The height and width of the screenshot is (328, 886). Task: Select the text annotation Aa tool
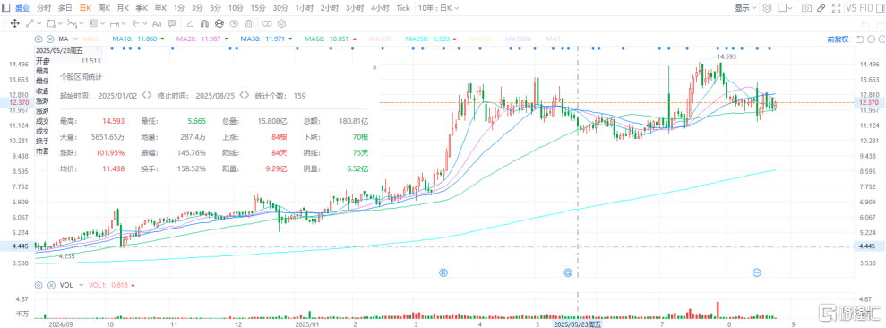157,24
